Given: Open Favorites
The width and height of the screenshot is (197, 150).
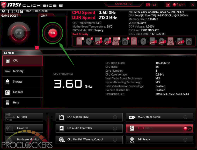Looking at the screenshot, I should [24, 128].
